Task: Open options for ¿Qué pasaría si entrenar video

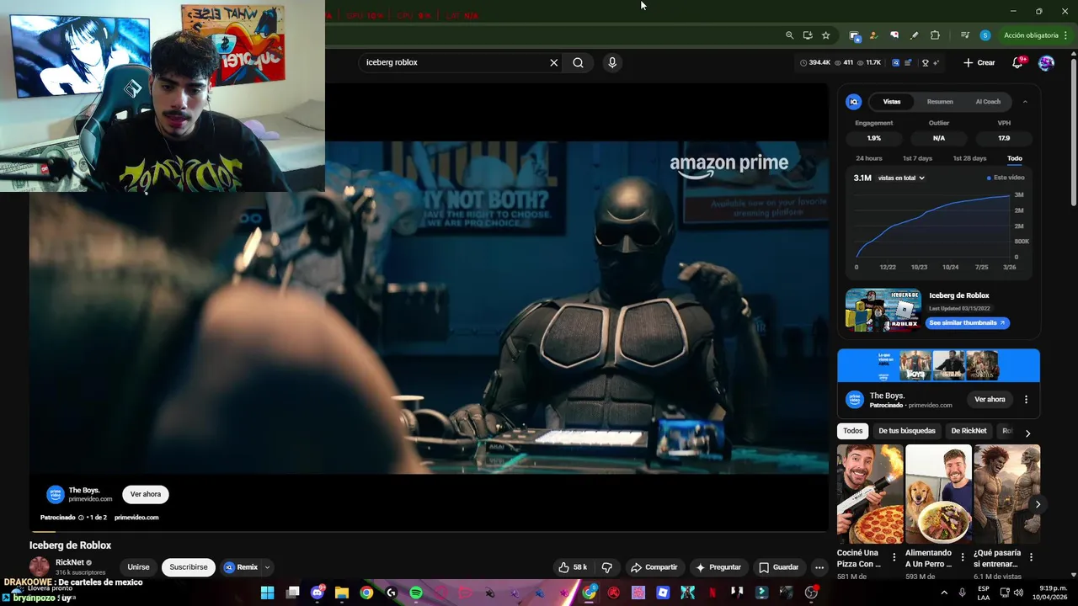Action: [1031, 557]
